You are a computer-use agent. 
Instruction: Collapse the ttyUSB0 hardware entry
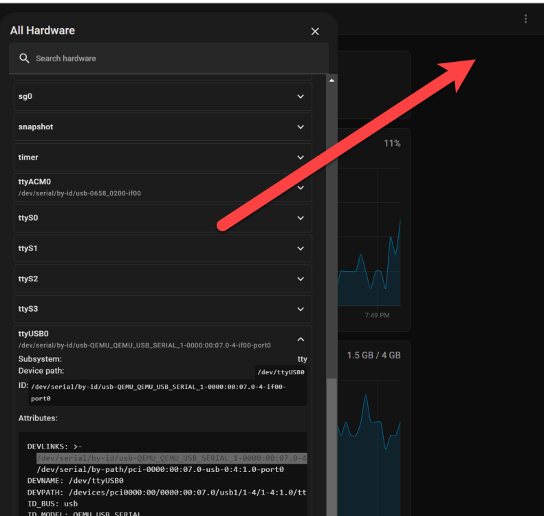pos(301,339)
